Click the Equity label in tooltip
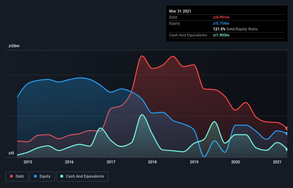 point(175,23)
